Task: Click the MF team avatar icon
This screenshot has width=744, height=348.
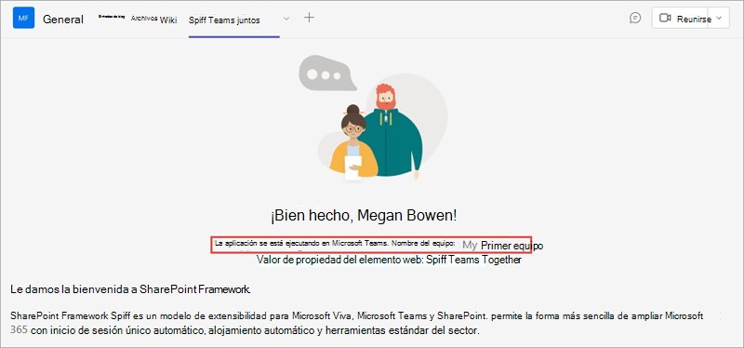Action: [x=24, y=18]
